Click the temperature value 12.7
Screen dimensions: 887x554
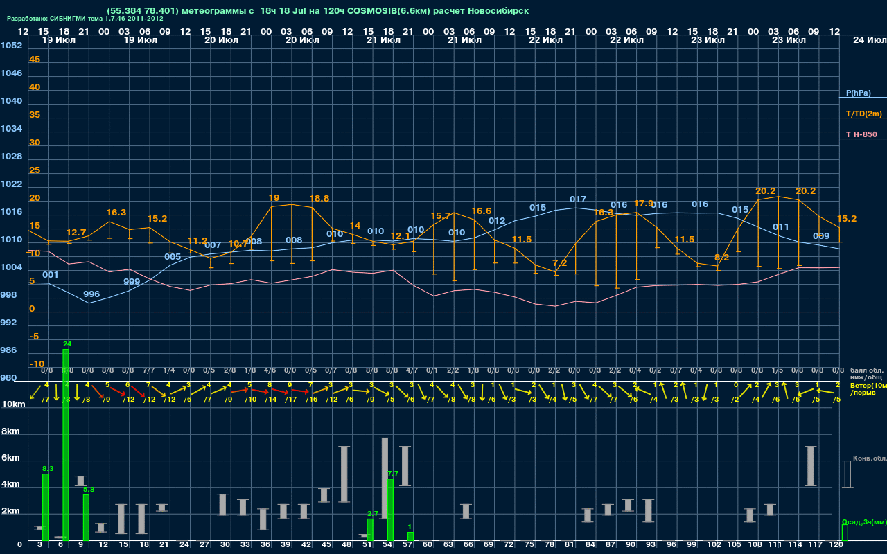[x=76, y=233]
